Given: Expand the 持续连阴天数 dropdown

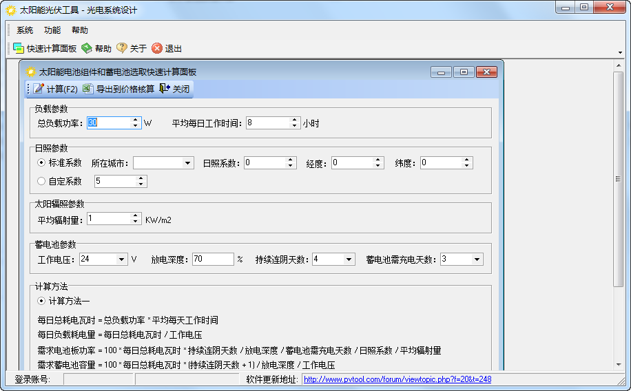Looking at the screenshot, I should (x=349, y=260).
